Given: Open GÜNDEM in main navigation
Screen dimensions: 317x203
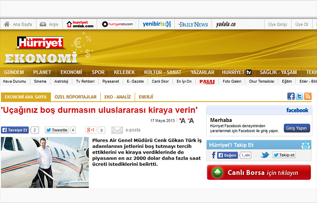Looking at the screenshot, I should (x=14, y=72).
